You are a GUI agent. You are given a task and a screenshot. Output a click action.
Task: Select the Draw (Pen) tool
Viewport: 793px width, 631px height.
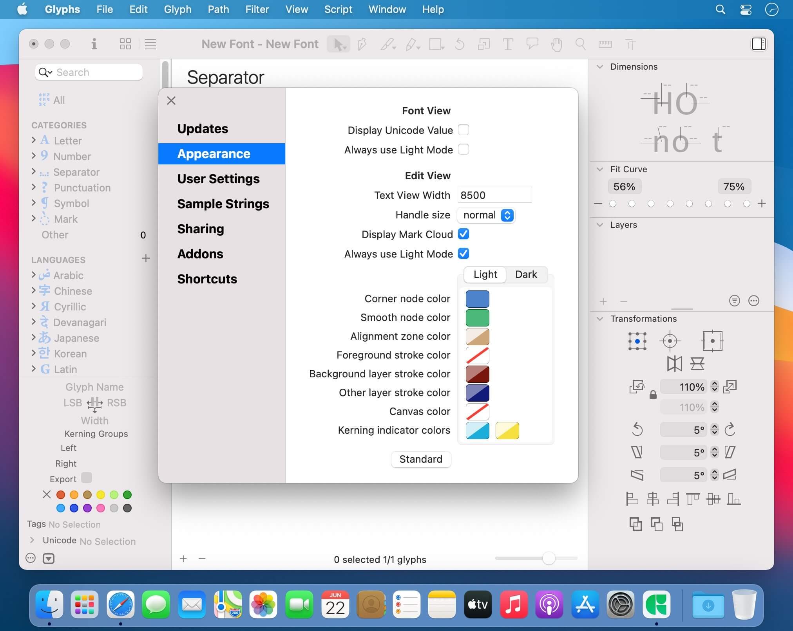click(362, 44)
